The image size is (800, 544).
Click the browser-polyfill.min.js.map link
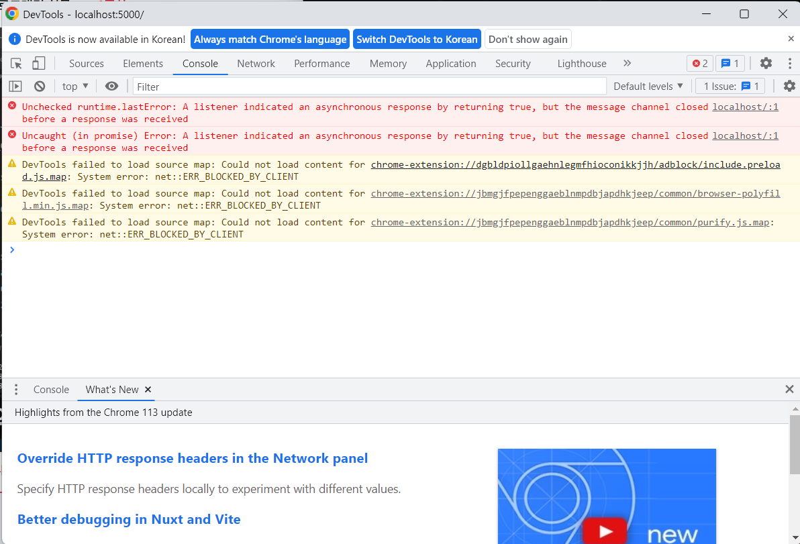[x=575, y=194]
